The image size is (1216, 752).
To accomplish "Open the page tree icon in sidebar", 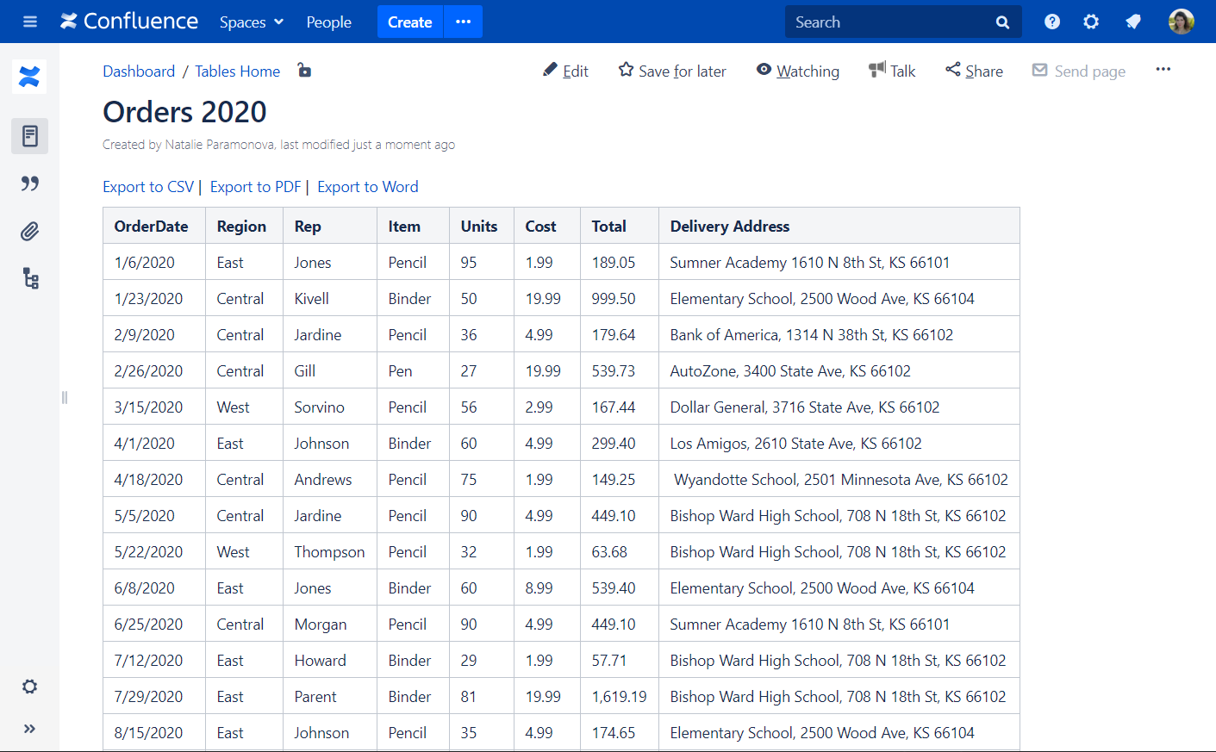I will pos(30,278).
